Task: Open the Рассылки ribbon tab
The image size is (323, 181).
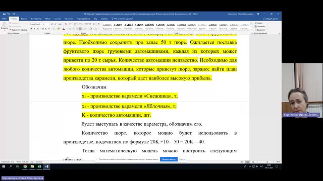Action: pyautogui.click(x=69, y=19)
